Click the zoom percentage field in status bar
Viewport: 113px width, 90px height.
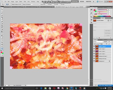pos(6,85)
